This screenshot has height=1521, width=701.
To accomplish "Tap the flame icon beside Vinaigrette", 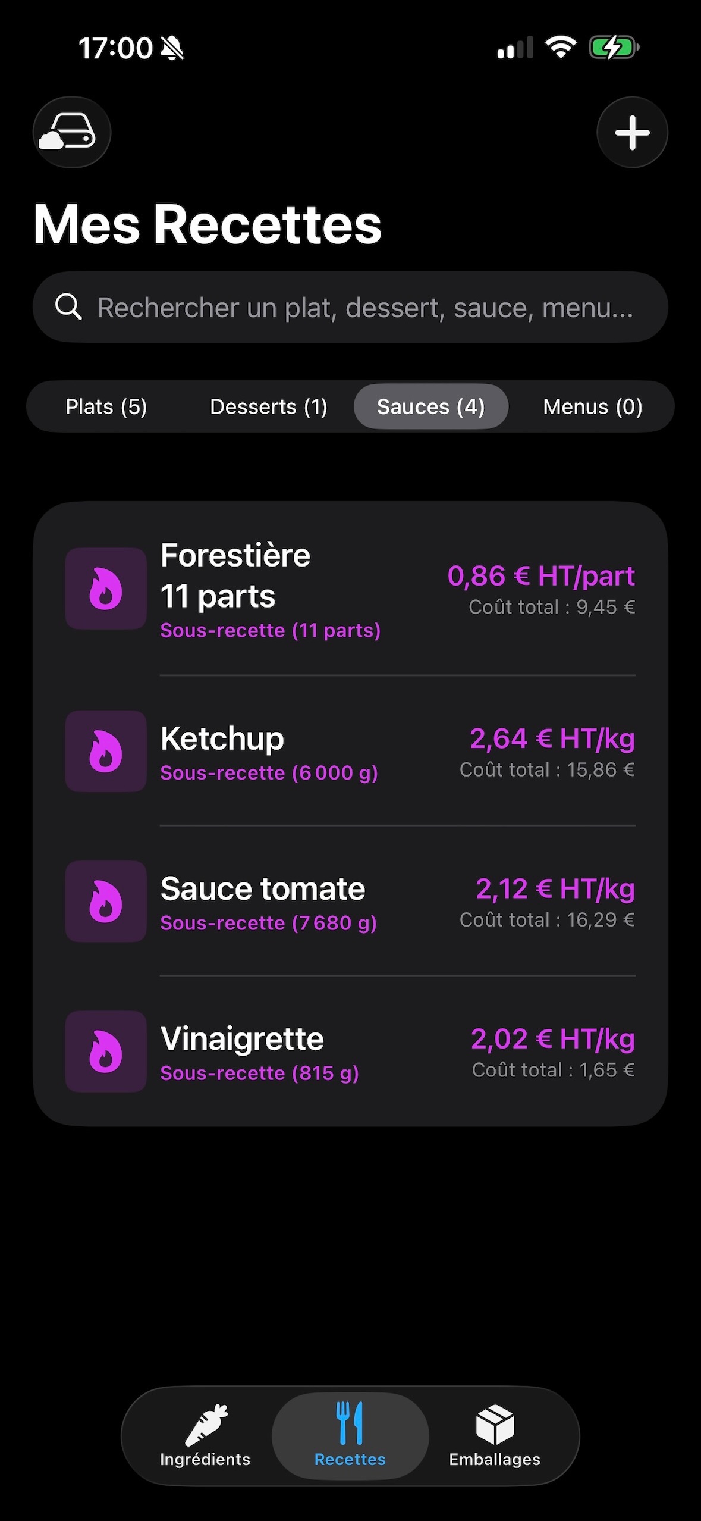I will point(106,1051).
